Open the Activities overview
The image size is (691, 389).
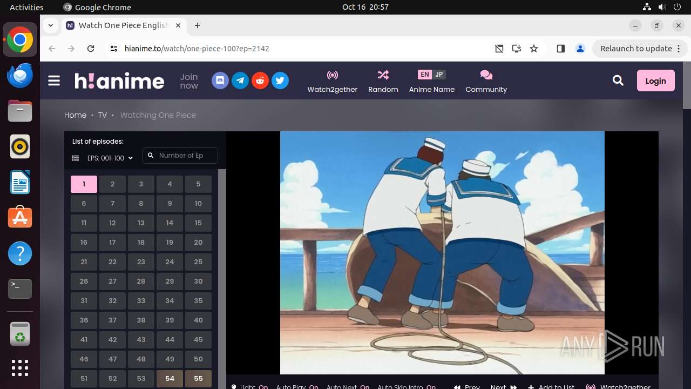[x=26, y=7]
